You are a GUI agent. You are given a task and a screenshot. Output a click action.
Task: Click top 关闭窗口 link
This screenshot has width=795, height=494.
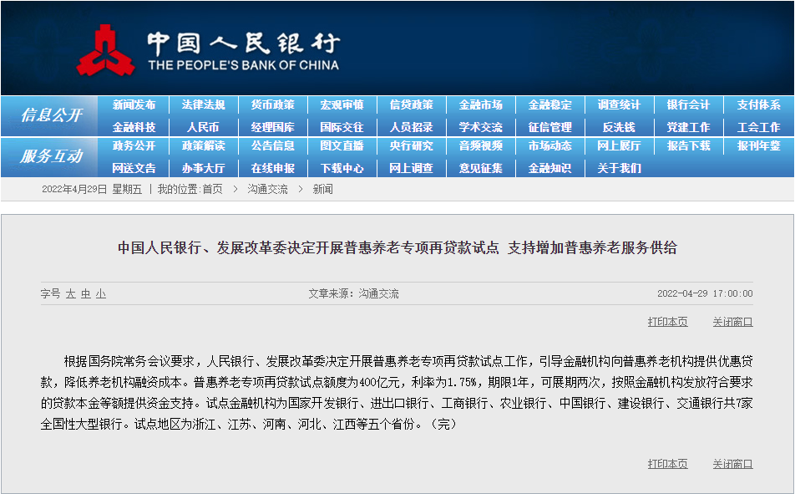(732, 322)
